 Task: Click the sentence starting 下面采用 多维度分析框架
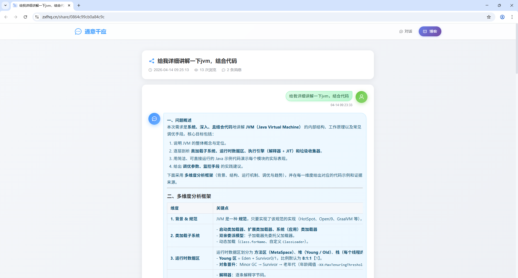[x=265, y=179]
